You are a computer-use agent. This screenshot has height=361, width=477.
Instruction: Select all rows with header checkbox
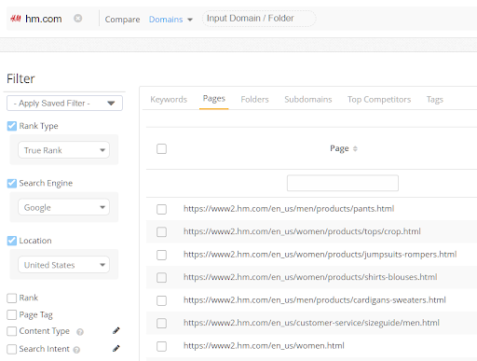pos(161,148)
